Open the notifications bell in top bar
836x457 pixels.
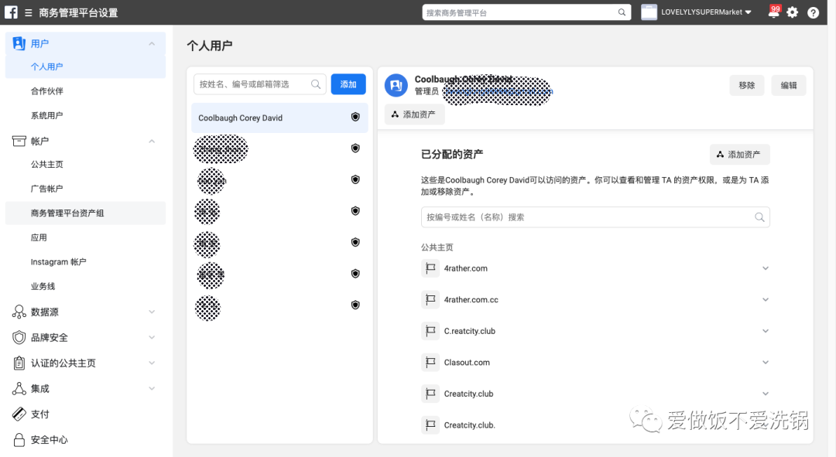point(774,12)
